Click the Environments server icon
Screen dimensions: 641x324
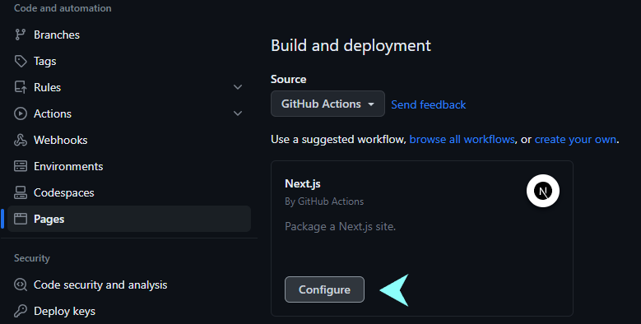(21, 166)
